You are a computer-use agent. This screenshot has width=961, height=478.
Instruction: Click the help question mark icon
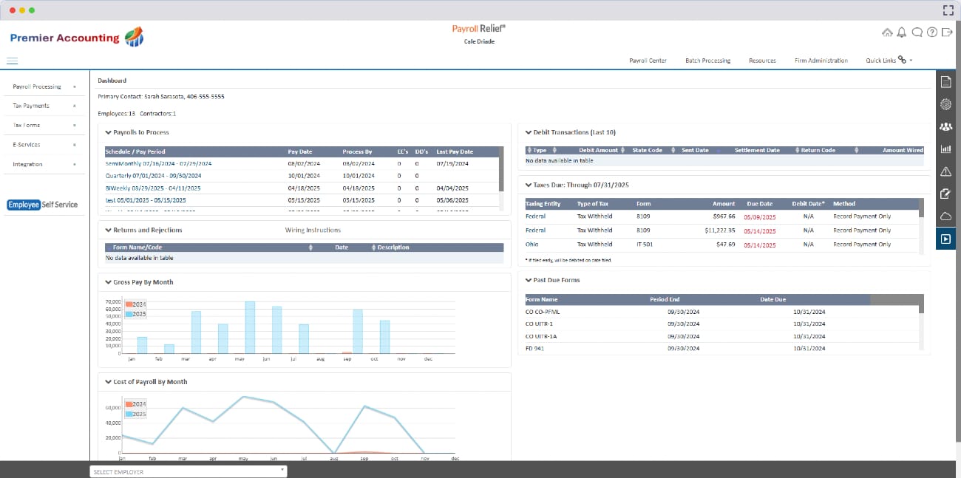click(932, 33)
